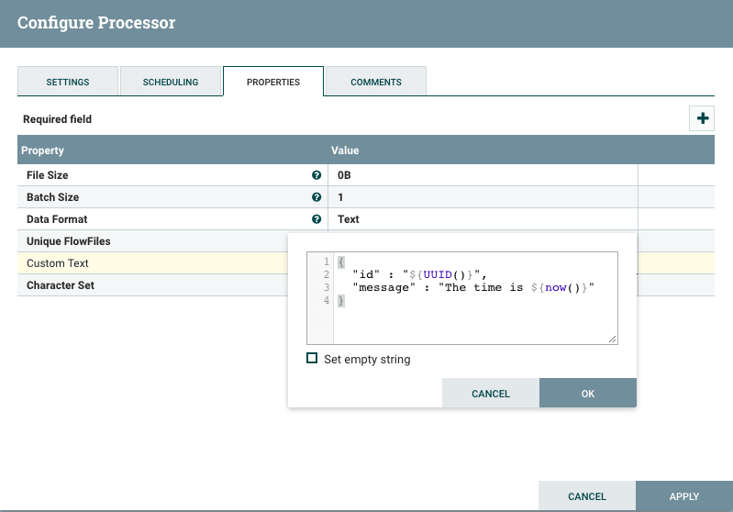Select the Properties tab
This screenshot has height=512, width=733.
273,82
